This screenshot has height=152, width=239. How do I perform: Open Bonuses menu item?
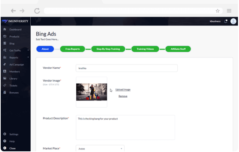[14, 93]
